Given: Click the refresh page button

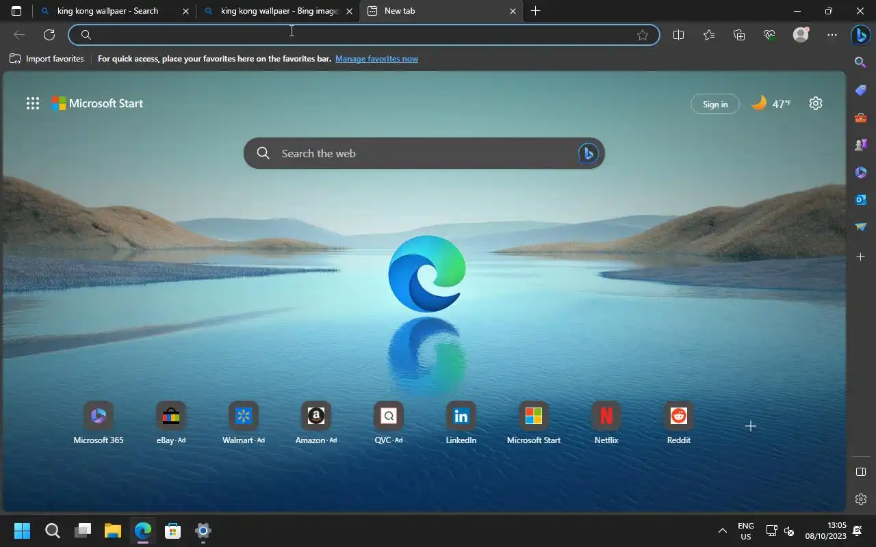Looking at the screenshot, I should point(49,35).
